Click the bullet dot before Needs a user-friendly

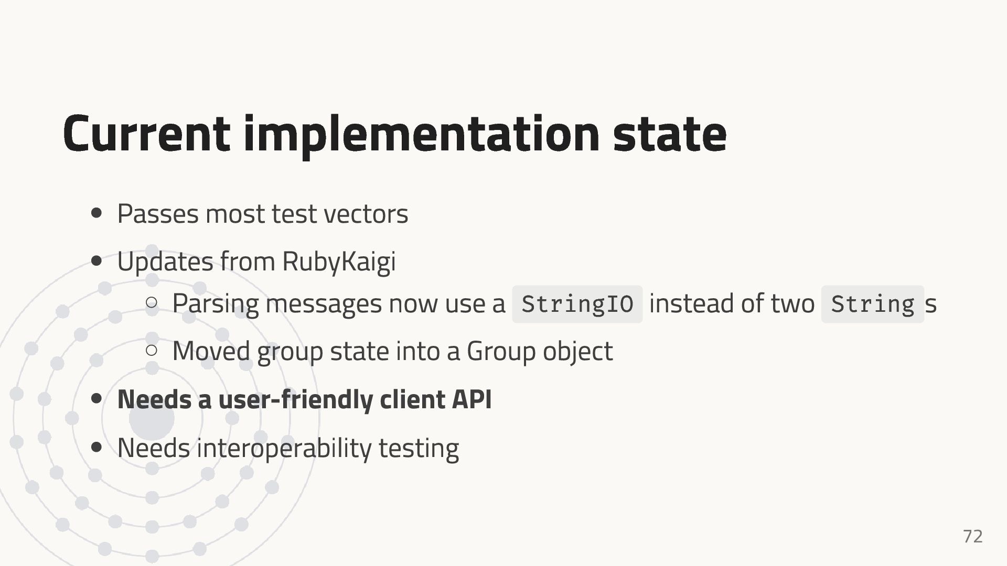pyautogui.click(x=97, y=399)
